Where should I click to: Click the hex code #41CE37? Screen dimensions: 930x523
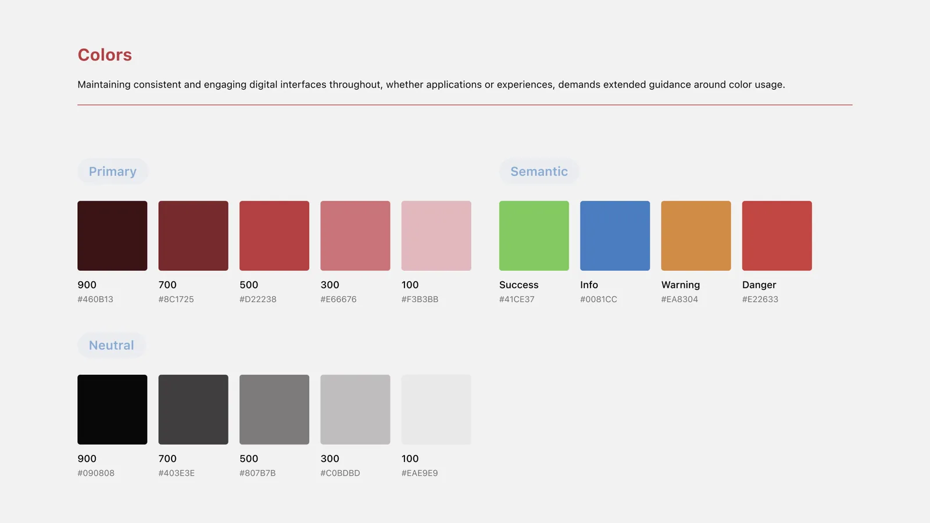point(517,299)
